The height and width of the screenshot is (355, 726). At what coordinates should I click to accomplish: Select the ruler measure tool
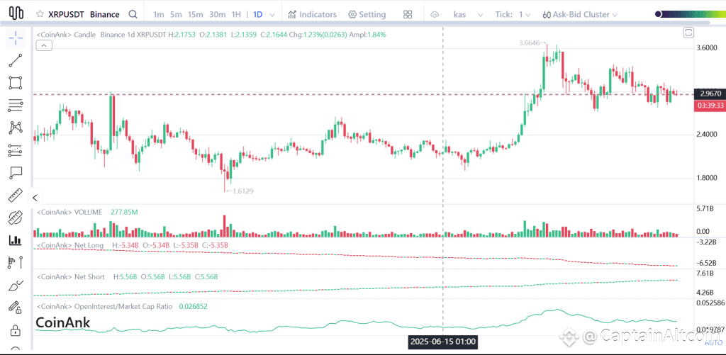coord(16,195)
